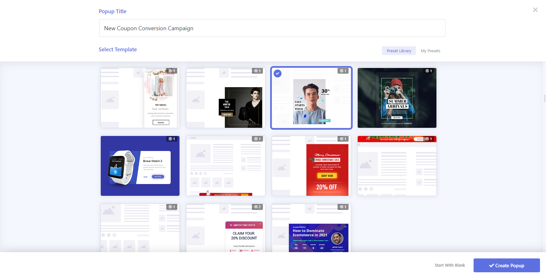Select the Party Dresses New Arrivals template

tap(140, 98)
